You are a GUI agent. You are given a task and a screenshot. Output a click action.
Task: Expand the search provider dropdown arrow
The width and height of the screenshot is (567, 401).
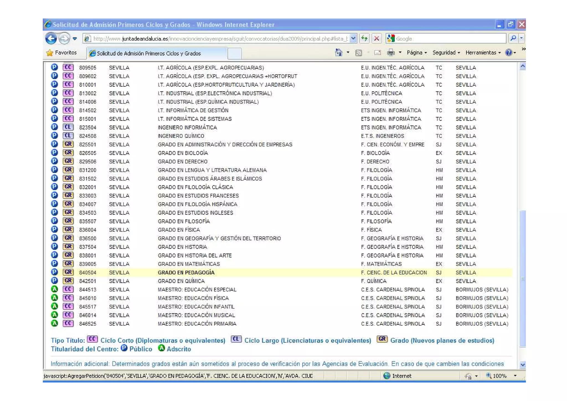tap(521, 39)
